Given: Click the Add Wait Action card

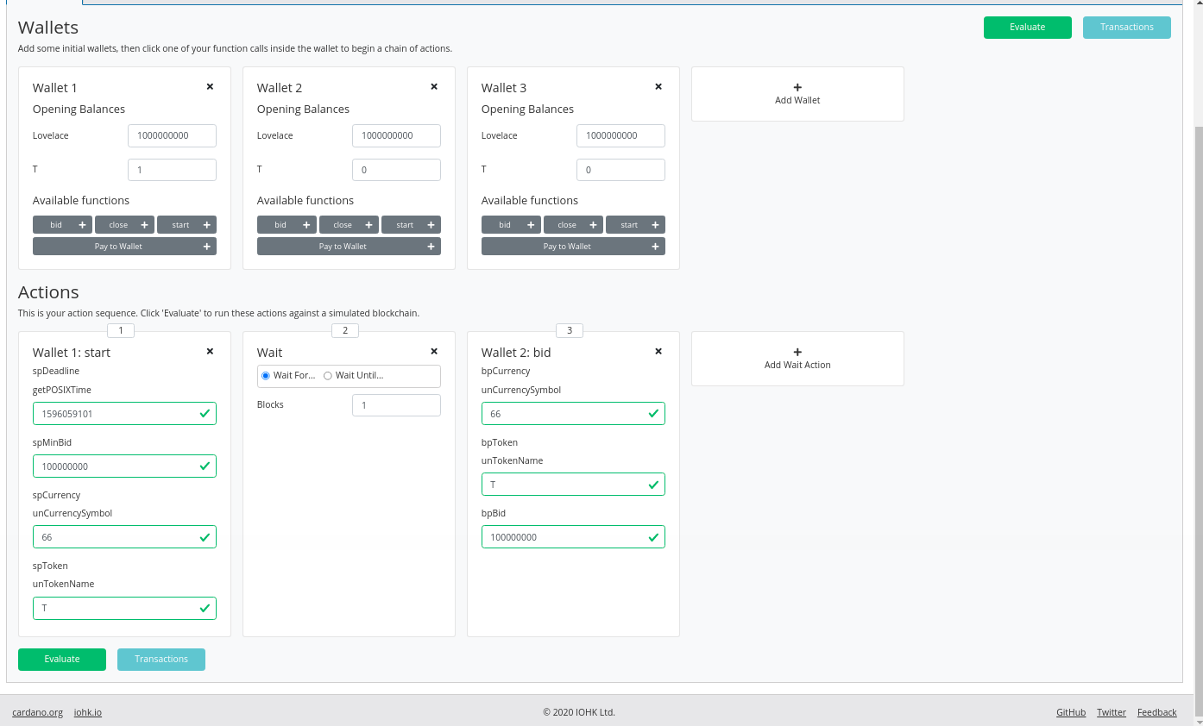Looking at the screenshot, I should point(797,359).
